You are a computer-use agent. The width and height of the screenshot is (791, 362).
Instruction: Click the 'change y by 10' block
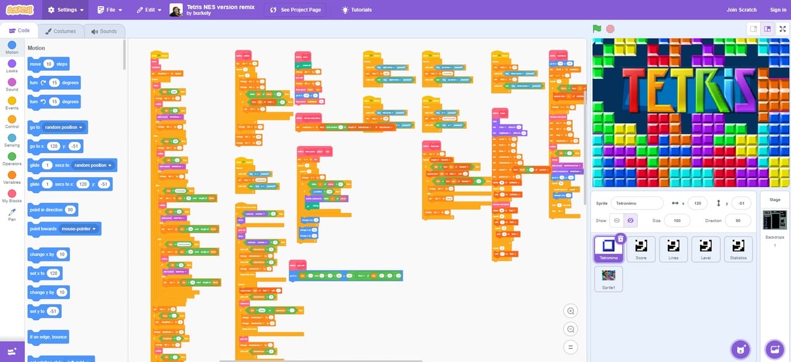(x=48, y=292)
